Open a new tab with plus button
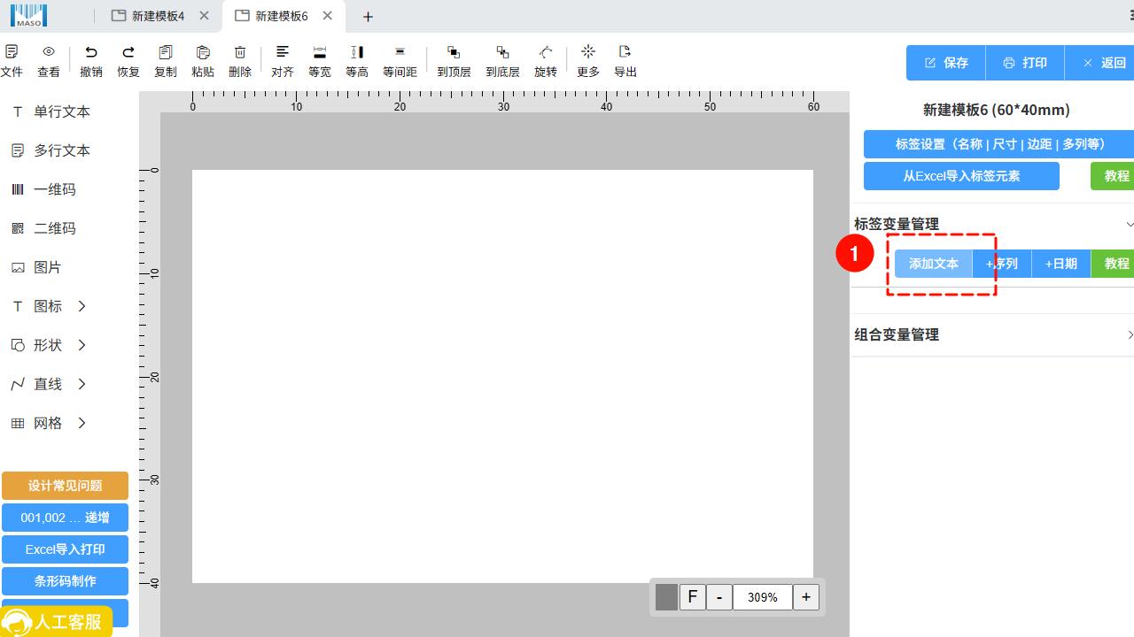1134x637 pixels. pyautogui.click(x=369, y=17)
